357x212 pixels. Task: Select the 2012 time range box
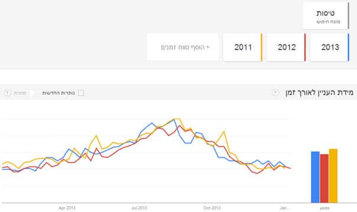pos(286,47)
